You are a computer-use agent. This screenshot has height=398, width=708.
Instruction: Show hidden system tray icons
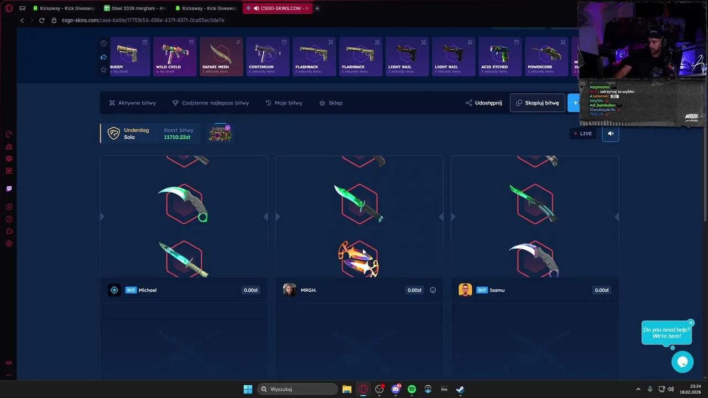click(638, 389)
